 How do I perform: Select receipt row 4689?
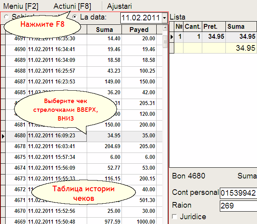81,60
